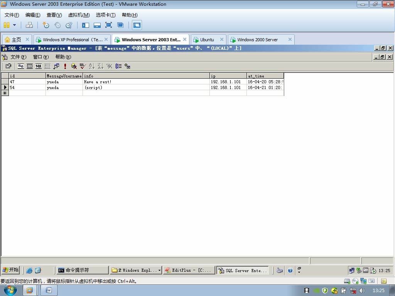This screenshot has width=395, height=296.
Task: Switch to the Ubuntu VM tab
Action: point(207,40)
